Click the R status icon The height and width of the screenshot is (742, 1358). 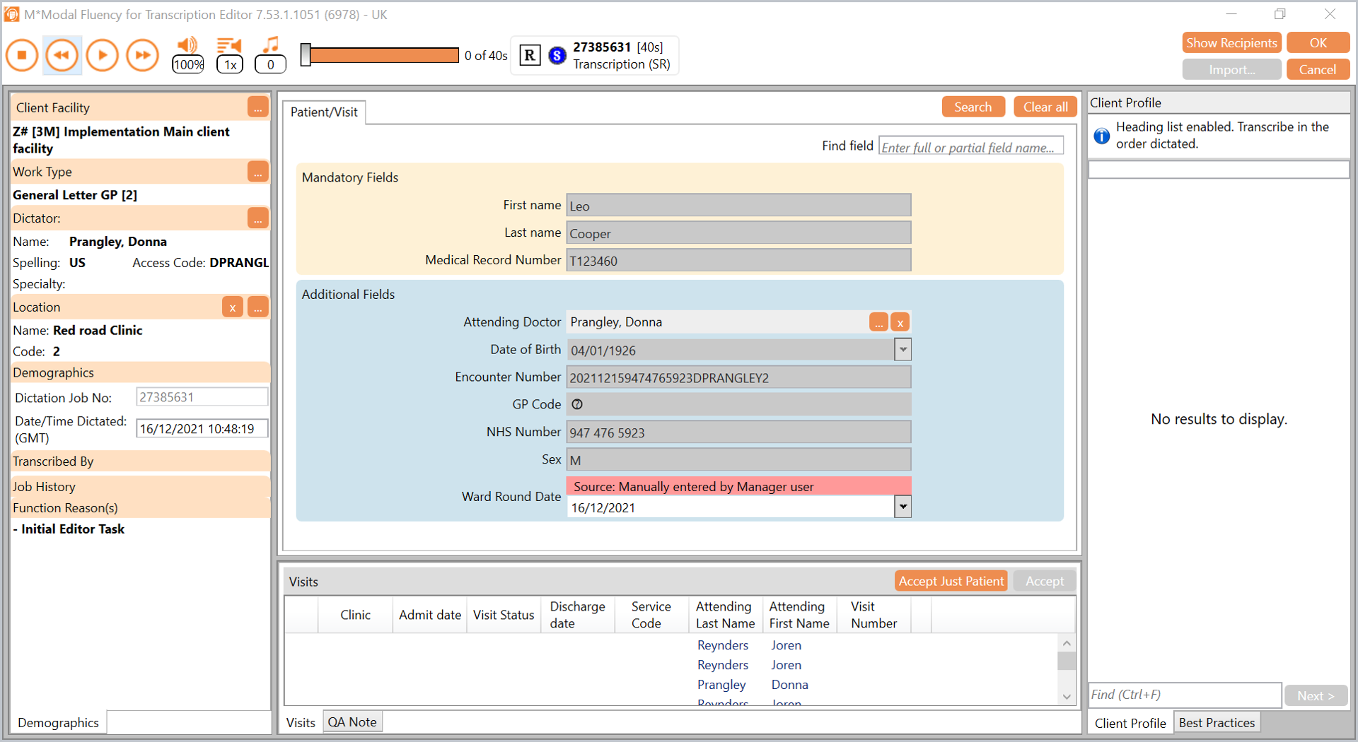pos(530,55)
